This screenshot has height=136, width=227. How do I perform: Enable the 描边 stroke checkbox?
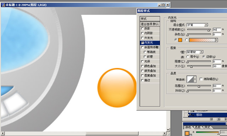pyautogui.click(x=142, y=80)
